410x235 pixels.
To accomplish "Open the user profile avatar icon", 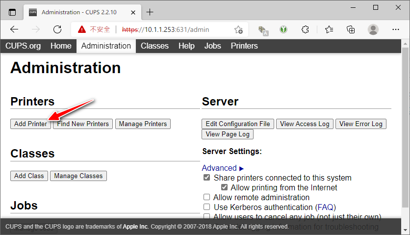I will click(373, 29).
